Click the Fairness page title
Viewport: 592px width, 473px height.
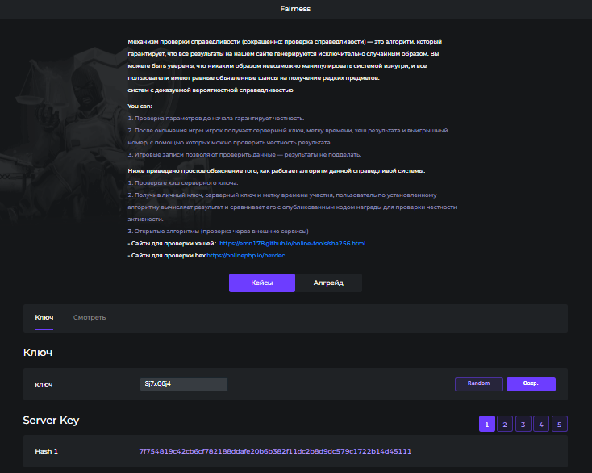(x=295, y=9)
